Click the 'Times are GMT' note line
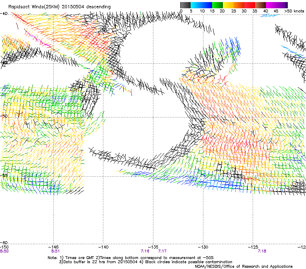The width and height of the screenshot is (306, 269). point(131,258)
